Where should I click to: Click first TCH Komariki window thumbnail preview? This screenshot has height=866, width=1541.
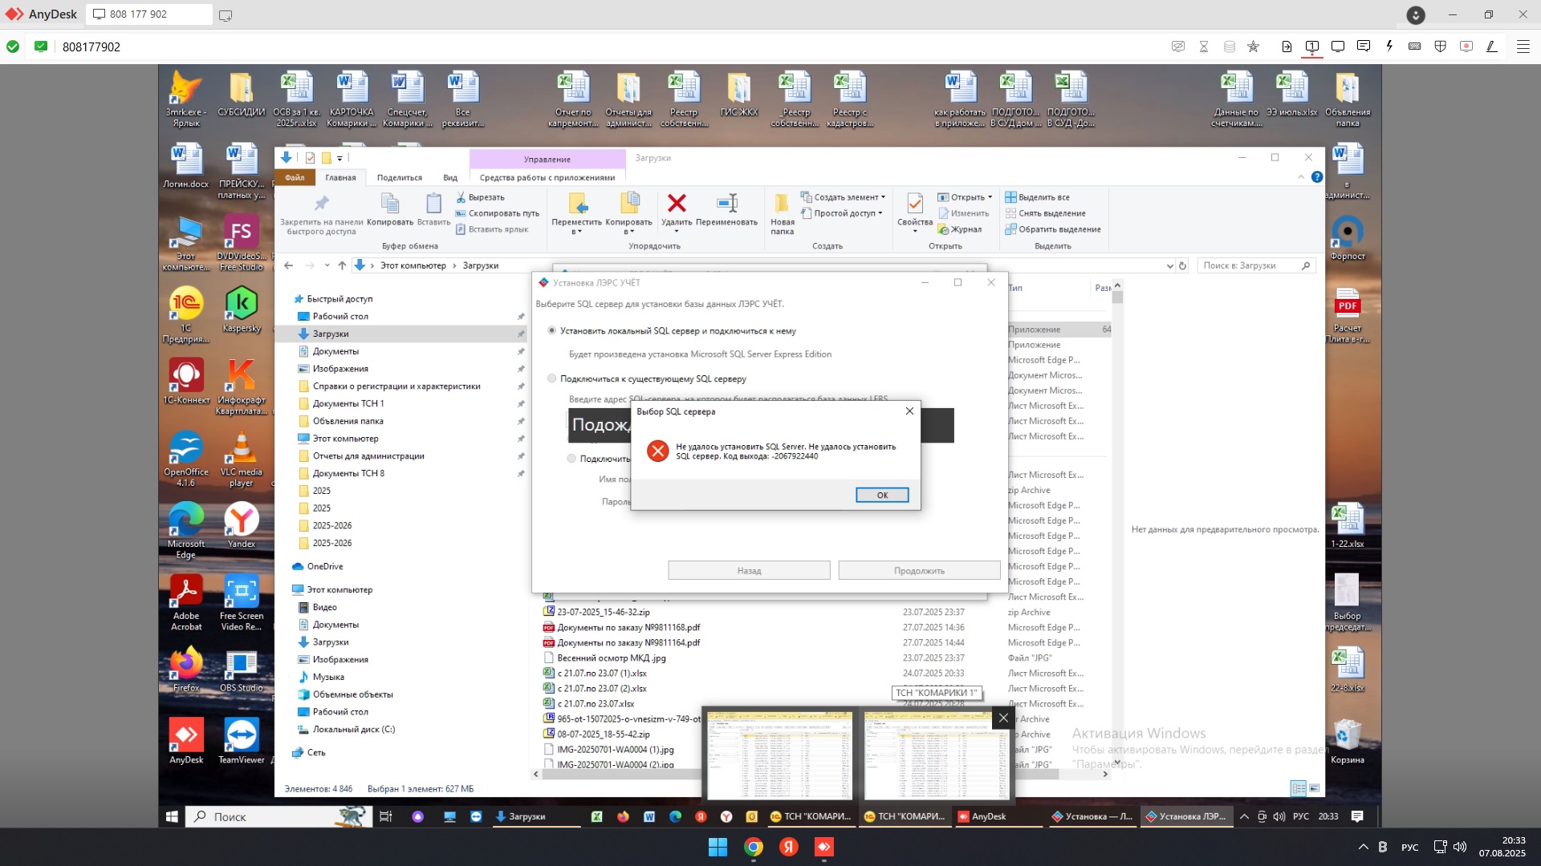pyautogui.click(x=779, y=754)
